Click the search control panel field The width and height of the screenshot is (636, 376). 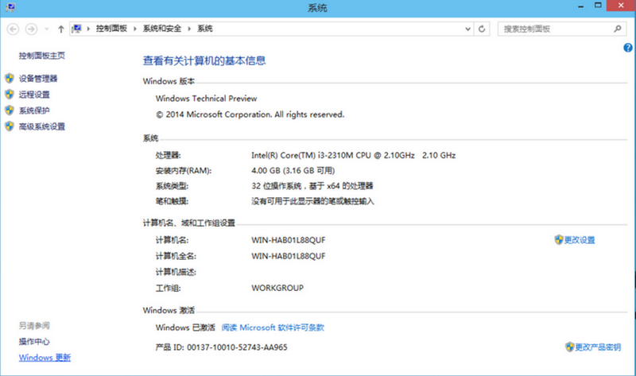(553, 29)
